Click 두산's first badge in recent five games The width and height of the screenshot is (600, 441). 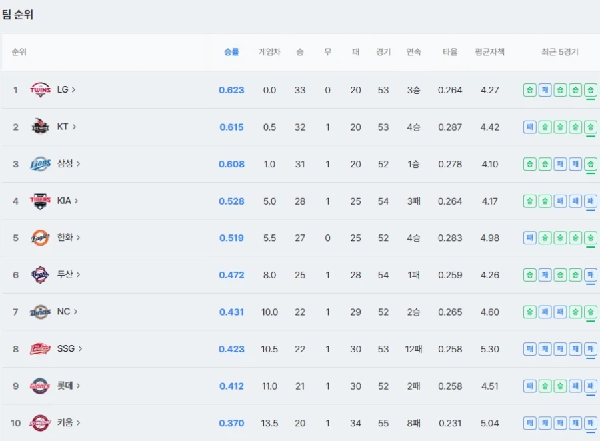coord(529,275)
